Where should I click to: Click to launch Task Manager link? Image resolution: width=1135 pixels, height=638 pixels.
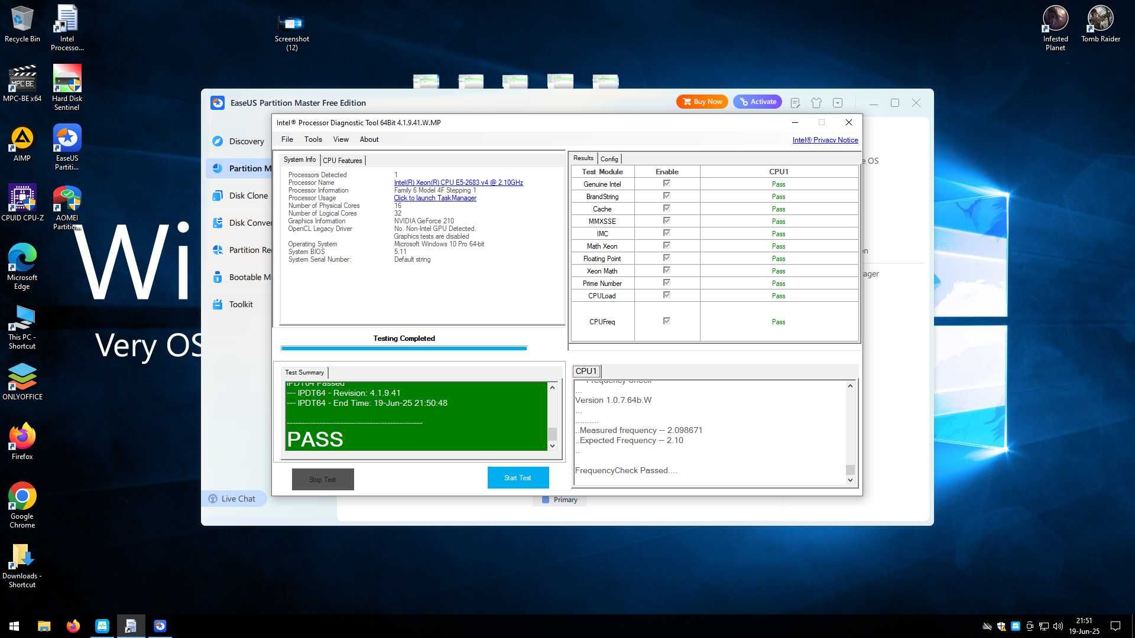point(435,198)
